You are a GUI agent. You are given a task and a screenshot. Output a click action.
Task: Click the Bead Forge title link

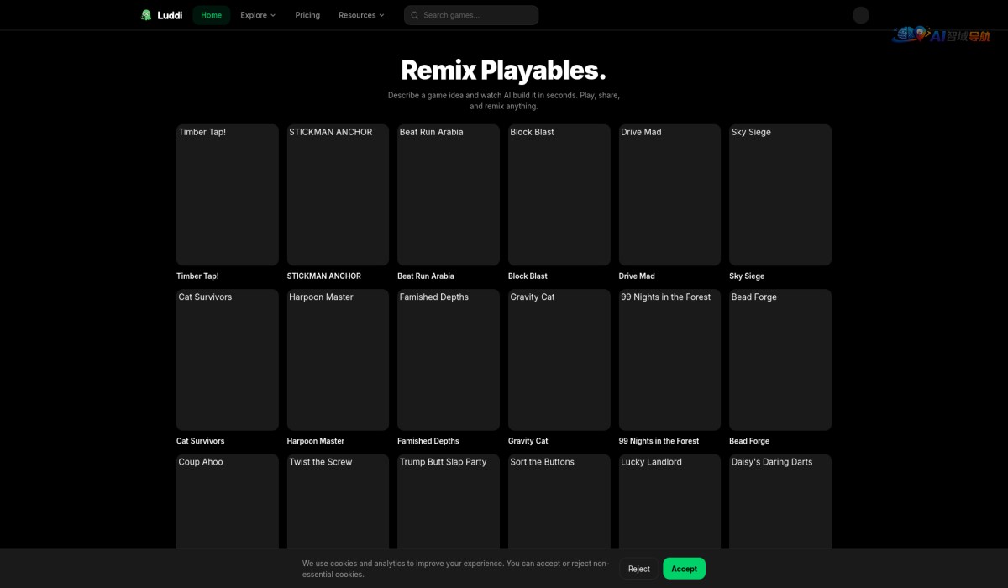click(749, 441)
